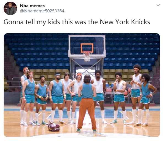The width and height of the screenshot is (164, 141).
Task: Click the Nba memes profile avatar
Action: tap(10, 9)
